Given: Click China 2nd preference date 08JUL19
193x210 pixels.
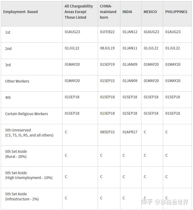Looking at the screenshot, I should pyautogui.click(x=107, y=48).
